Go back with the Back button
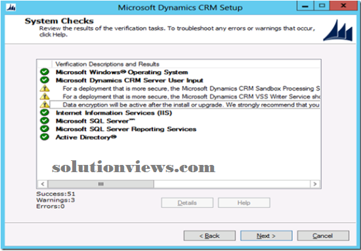Screen dimensions: 361x251 (209, 236)
